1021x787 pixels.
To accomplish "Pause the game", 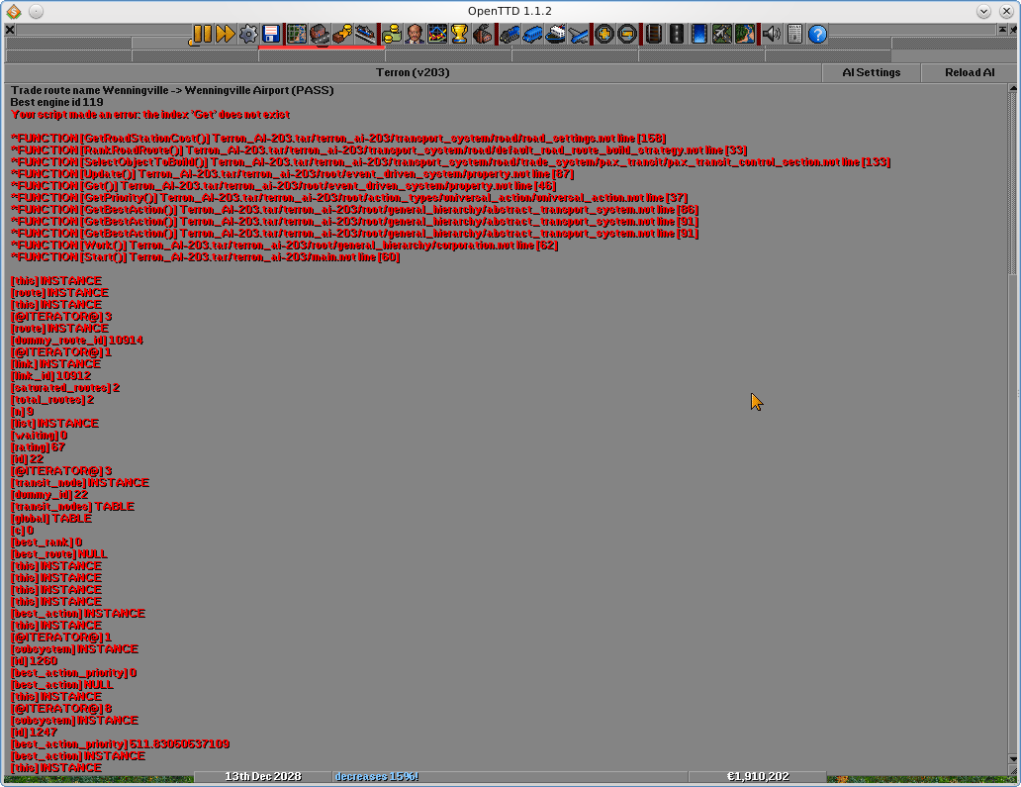I will pyautogui.click(x=202, y=34).
